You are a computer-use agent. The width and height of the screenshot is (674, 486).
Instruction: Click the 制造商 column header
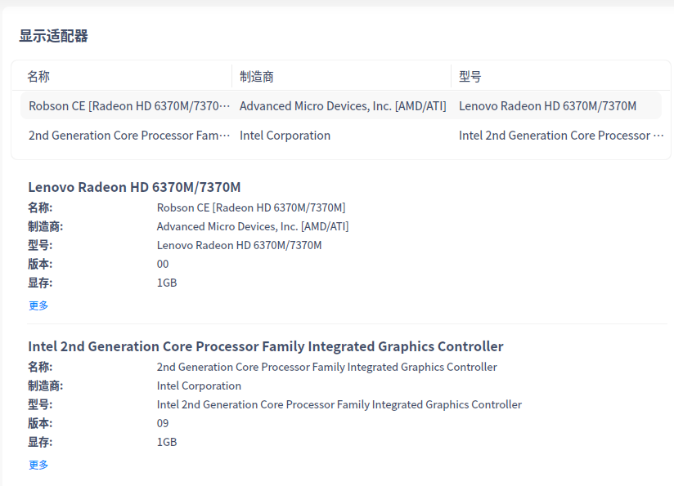pos(257,77)
